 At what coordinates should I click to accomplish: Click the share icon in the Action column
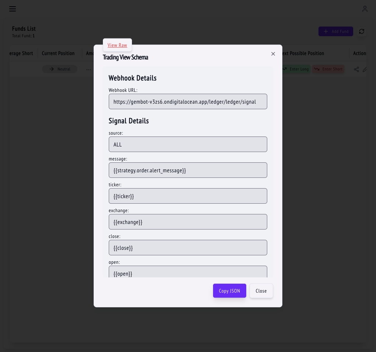(x=356, y=69)
